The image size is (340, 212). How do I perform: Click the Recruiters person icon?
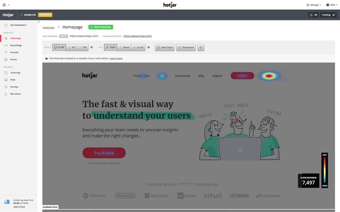click(6, 94)
